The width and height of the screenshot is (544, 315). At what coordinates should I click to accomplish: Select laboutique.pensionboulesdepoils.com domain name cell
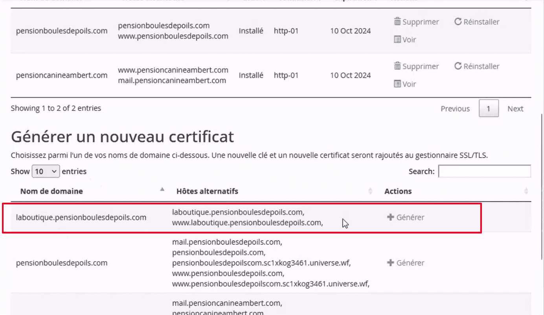[x=81, y=217]
